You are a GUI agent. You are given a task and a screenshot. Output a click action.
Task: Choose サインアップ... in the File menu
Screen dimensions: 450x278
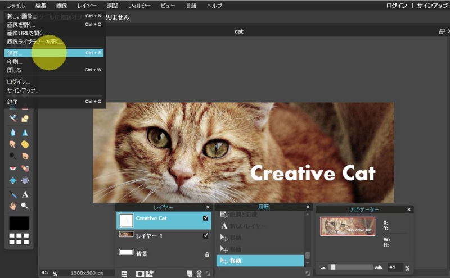tap(54, 90)
